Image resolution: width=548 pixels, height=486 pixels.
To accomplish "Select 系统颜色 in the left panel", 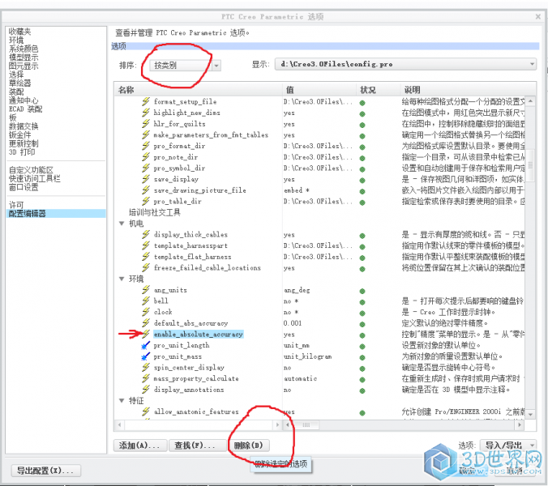I will pos(24,49).
